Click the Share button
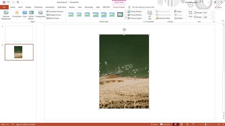225x126 pixels. [x=218, y=7]
